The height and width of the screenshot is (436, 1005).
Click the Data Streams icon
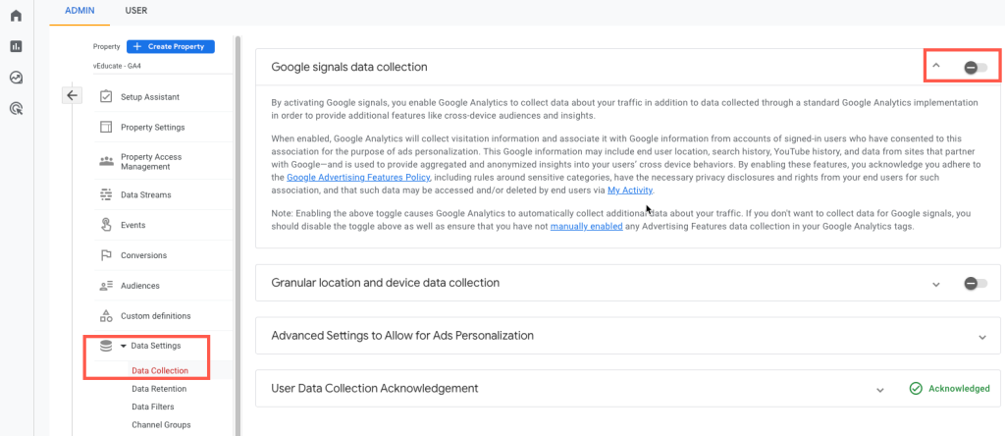point(106,194)
